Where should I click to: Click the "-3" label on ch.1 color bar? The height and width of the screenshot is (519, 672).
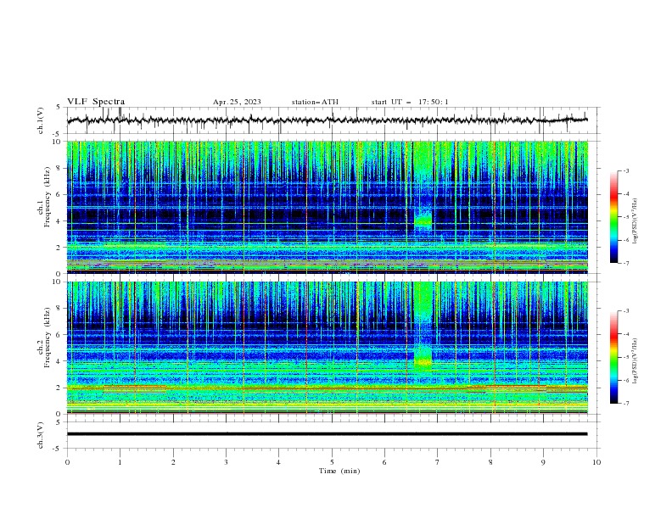click(625, 170)
